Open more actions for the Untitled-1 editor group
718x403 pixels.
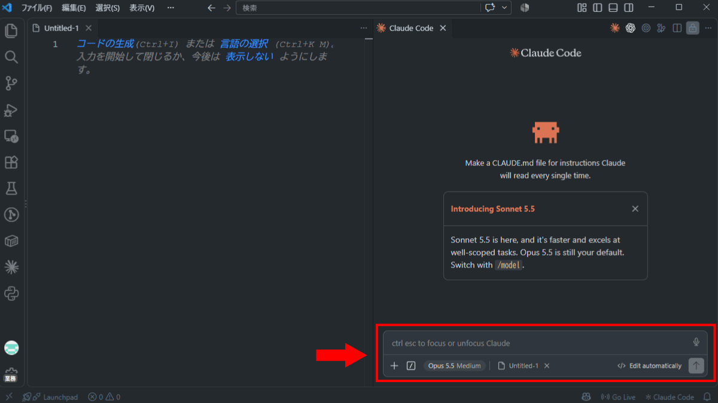[x=364, y=28]
